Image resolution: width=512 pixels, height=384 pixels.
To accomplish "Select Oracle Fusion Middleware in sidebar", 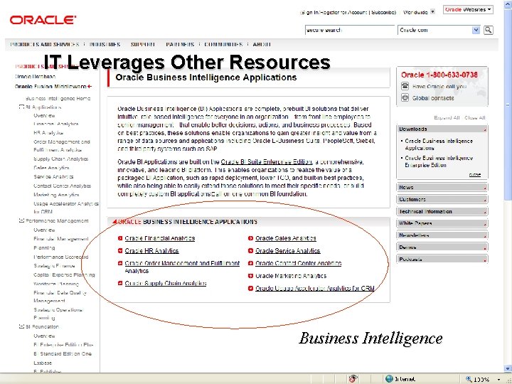I will [50, 87].
